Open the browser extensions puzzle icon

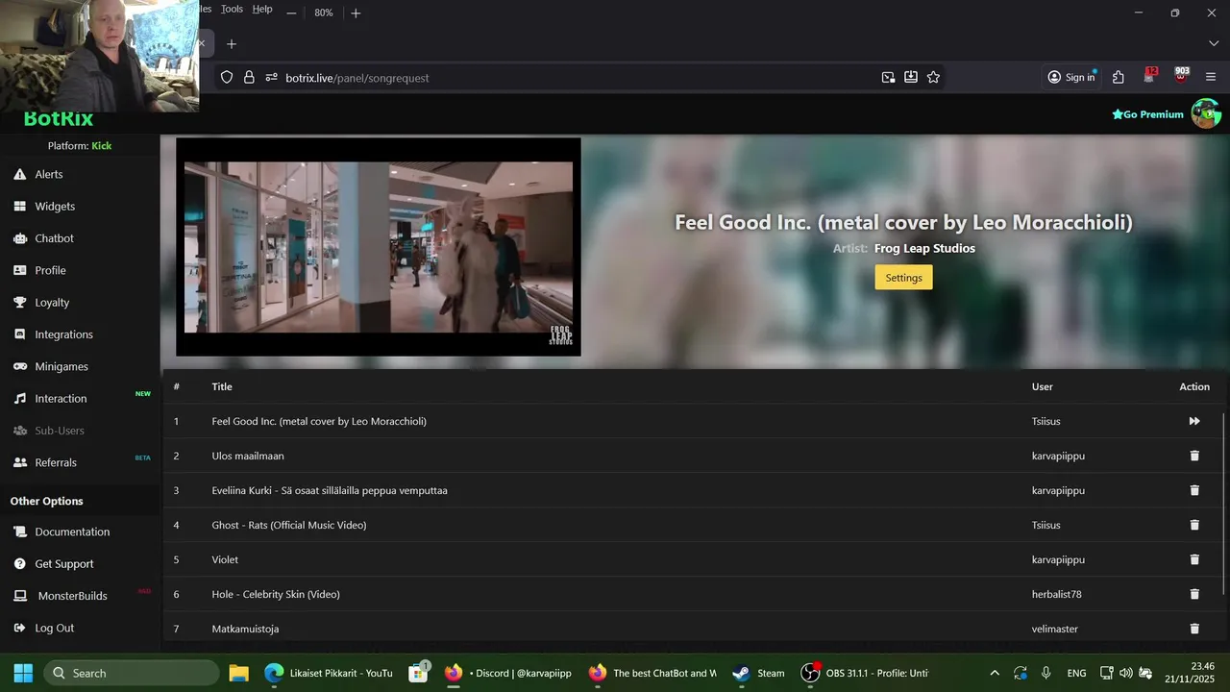pyautogui.click(x=1119, y=78)
